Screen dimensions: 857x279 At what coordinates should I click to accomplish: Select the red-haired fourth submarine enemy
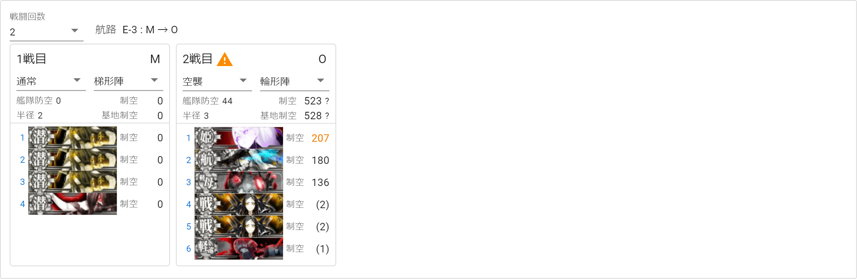coord(72,204)
